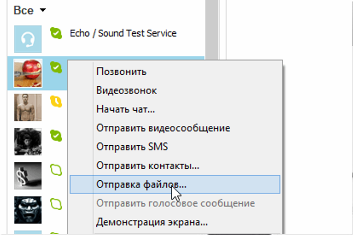Open "Отправить контакты..." from the context menu
Viewport: 353px width, 235px height.
[x=148, y=166]
